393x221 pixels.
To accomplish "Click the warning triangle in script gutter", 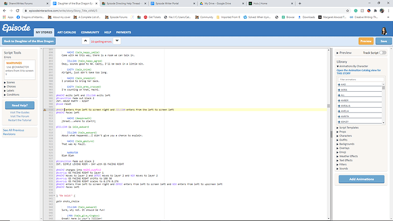I will 45,110.
